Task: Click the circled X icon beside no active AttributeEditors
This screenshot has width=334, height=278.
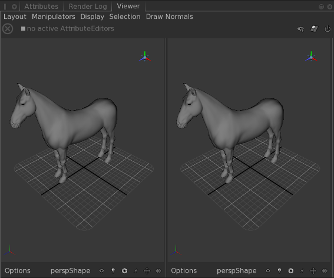Action: coord(8,29)
